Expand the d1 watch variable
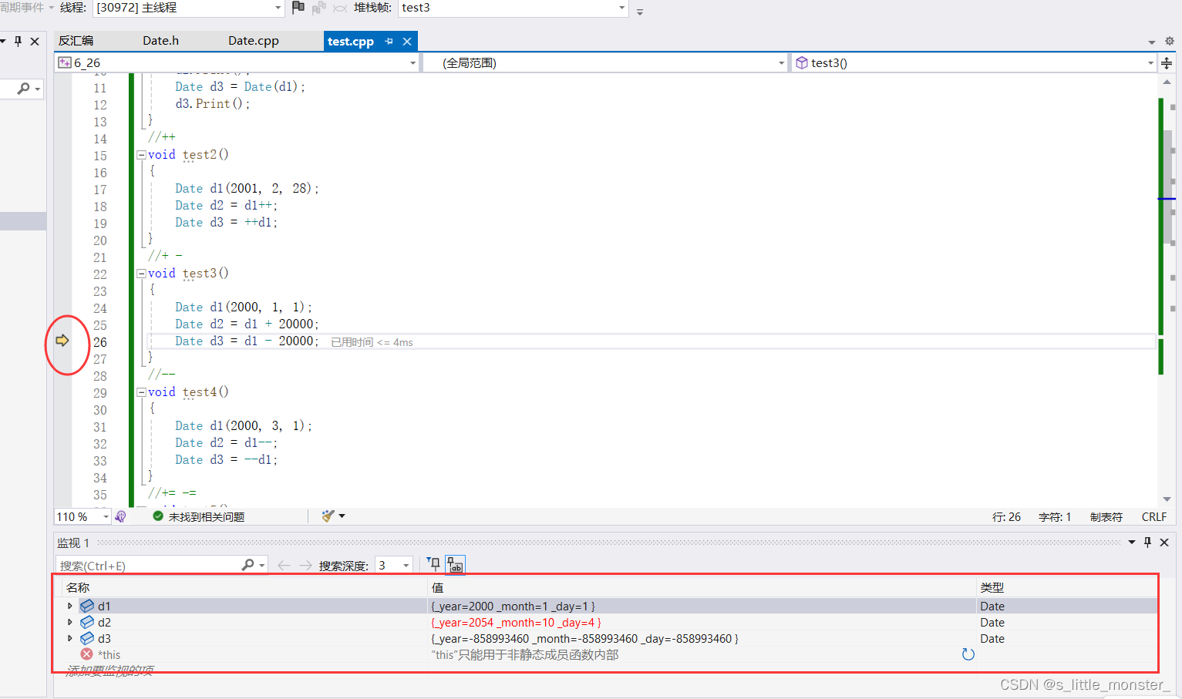The height and width of the screenshot is (699, 1182). [x=70, y=606]
